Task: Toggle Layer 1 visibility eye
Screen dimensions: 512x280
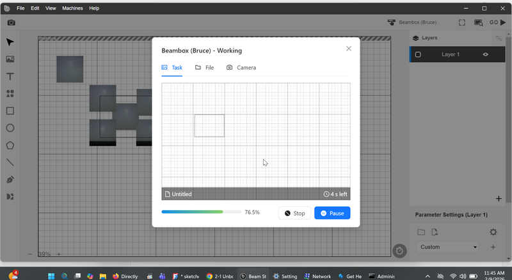Action: click(x=486, y=54)
